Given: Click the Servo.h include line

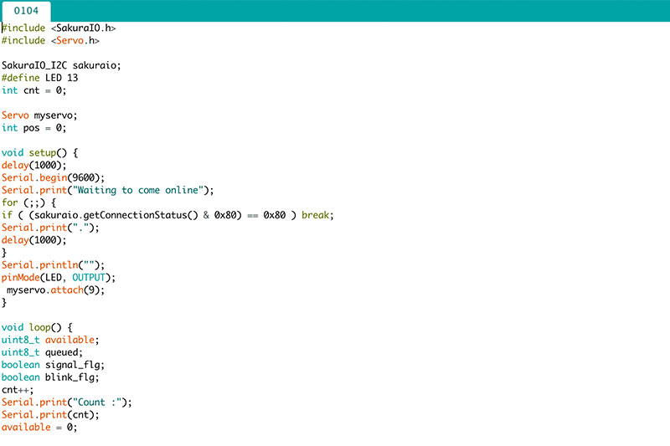Looking at the screenshot, I should pyautogui.click(x=50, y=40).
